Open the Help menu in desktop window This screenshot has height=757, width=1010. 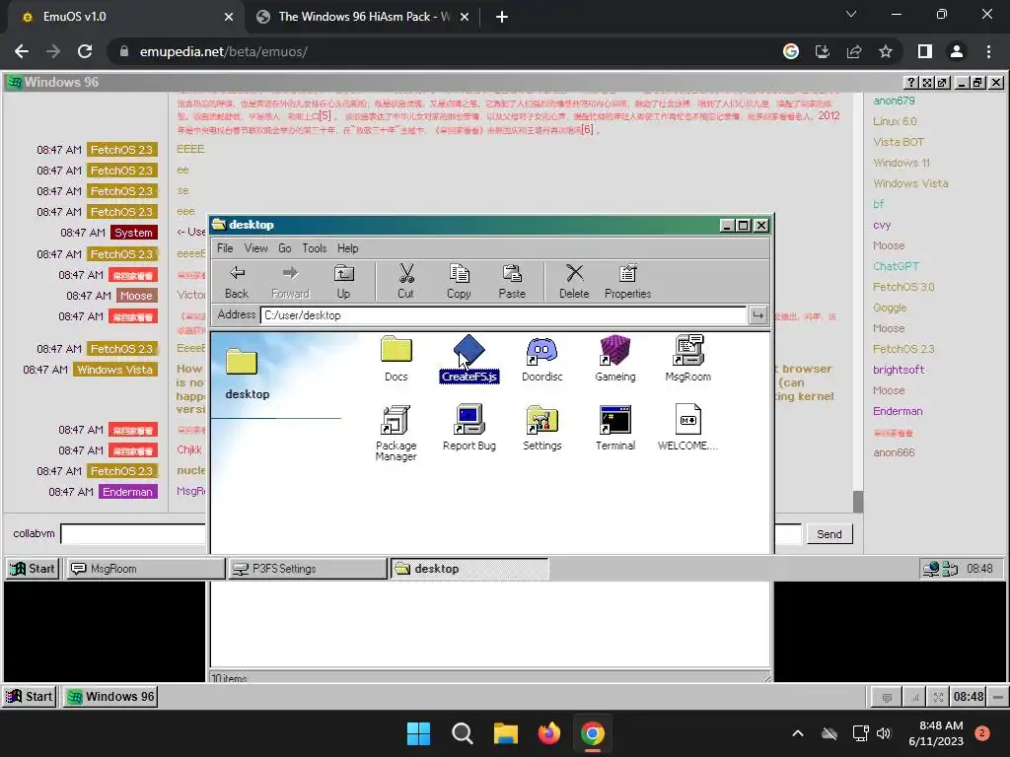click(348, 248)
